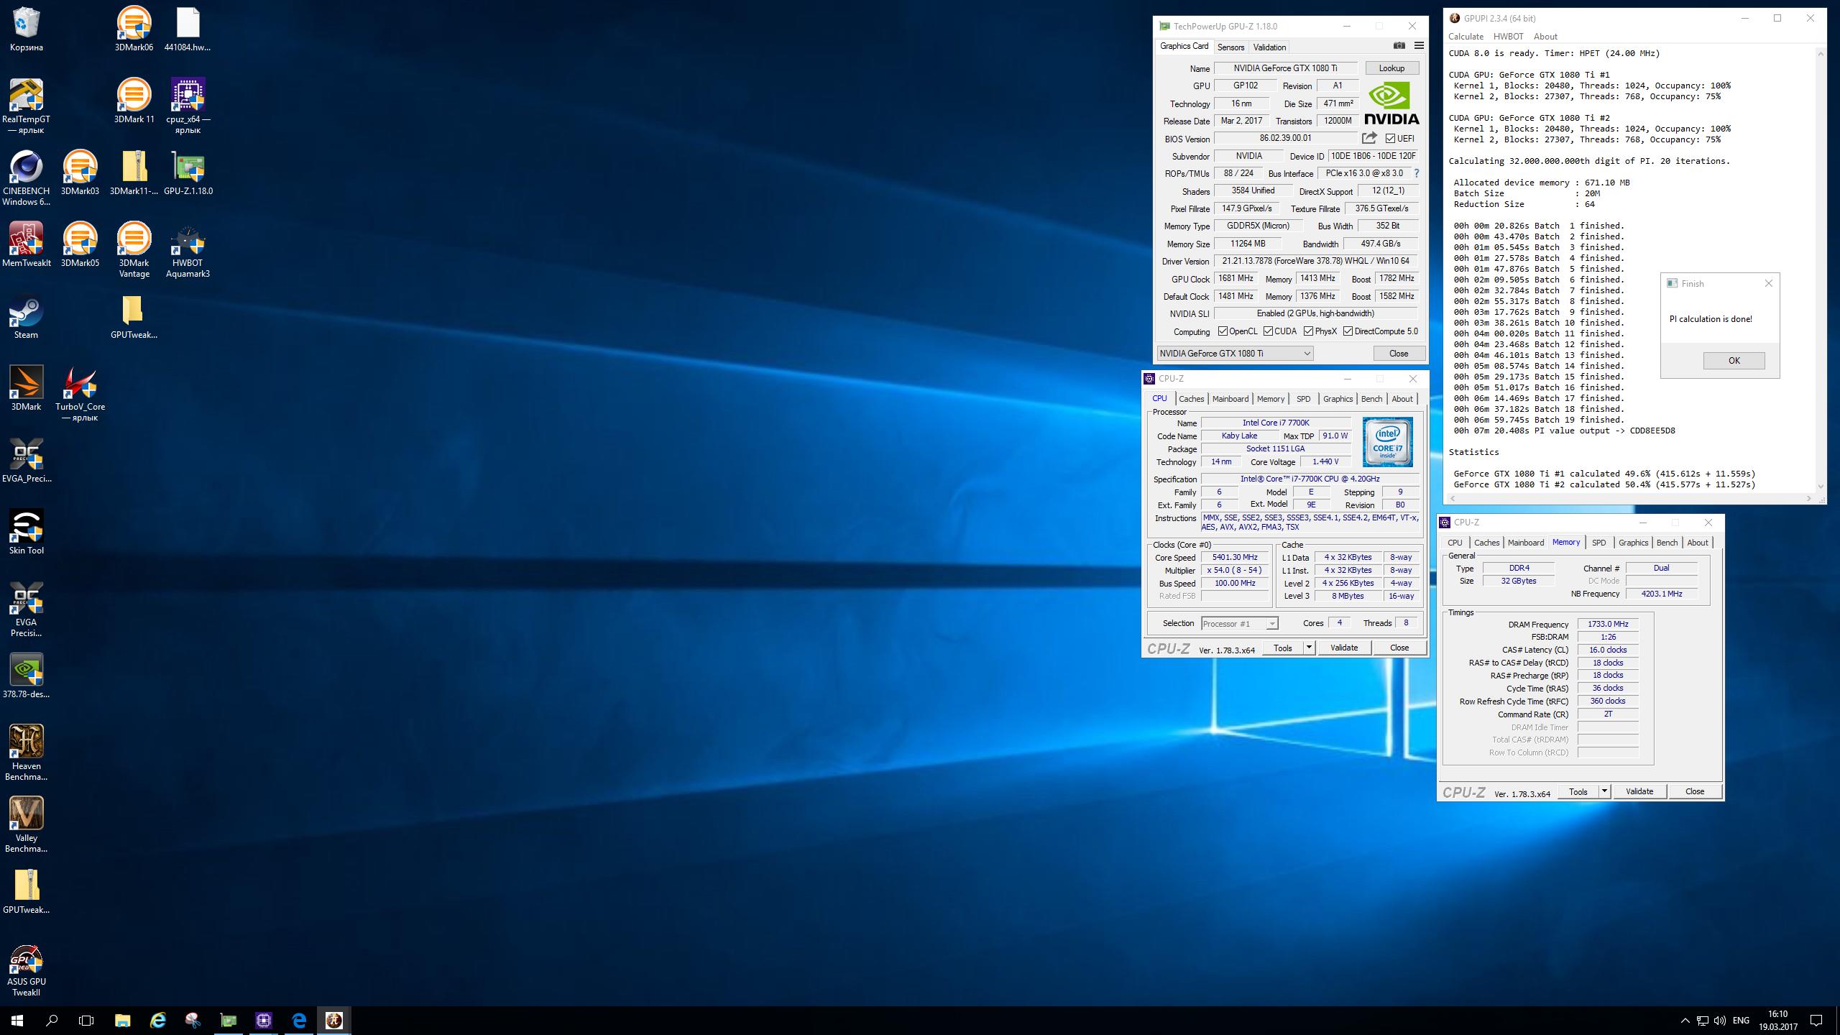Viewport: 1840px width, 1035px height.
Task: Open Heaven Benchmark desktop icon
Action: (27, 753)
